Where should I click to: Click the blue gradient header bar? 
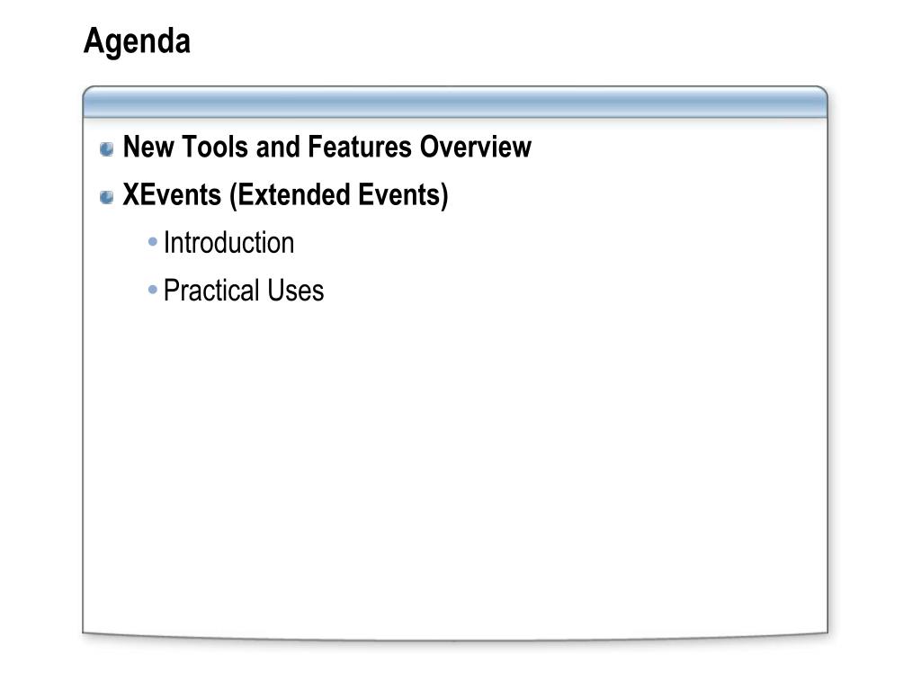[x=455, y=103]
